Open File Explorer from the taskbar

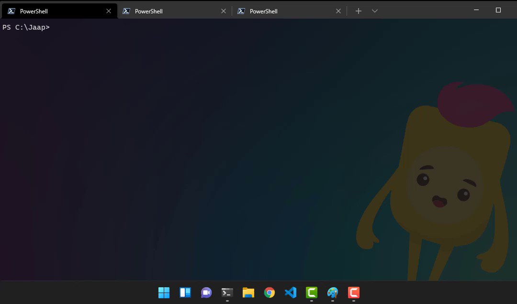248,293
